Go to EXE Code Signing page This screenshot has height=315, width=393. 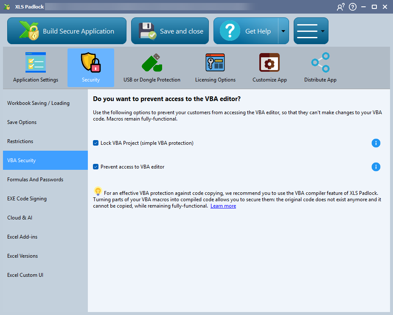pos(45,198)
